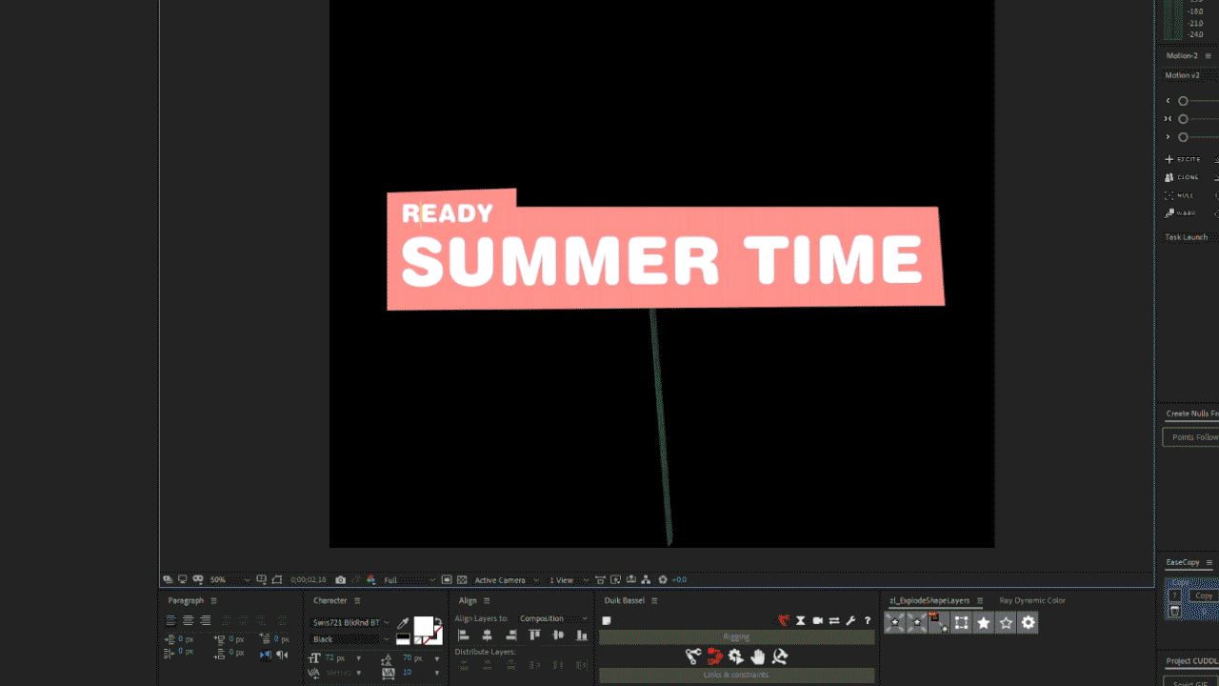Screen dimensions: 1219x686
Task: Align layers vertically centered
Action: point(558,635)
